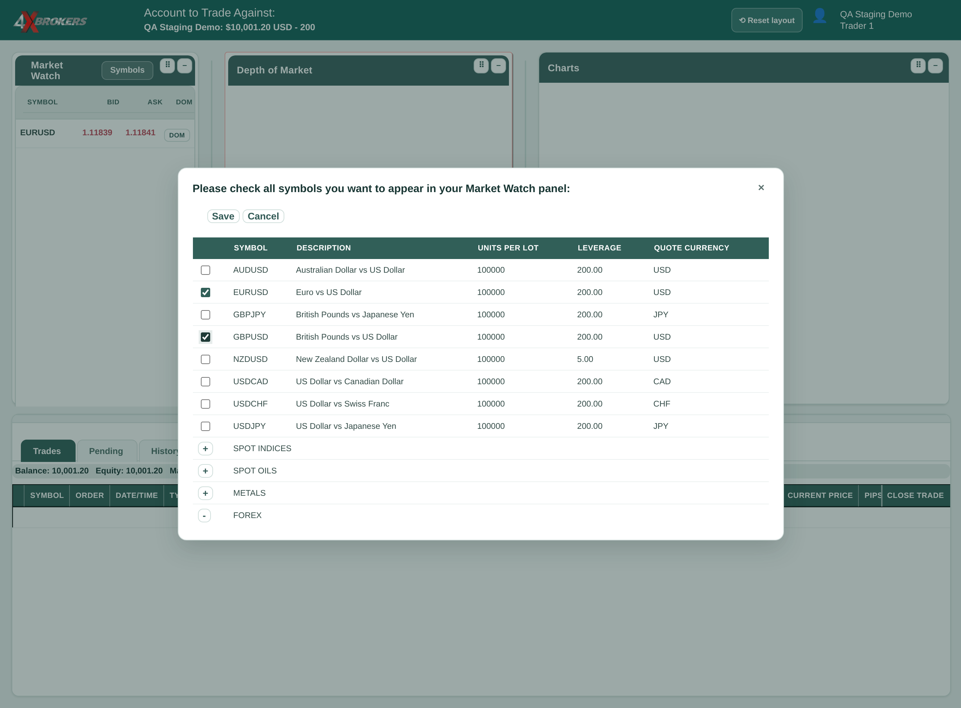Image resolution: width=961 pixels, height=708 pixels.
Task: Click the EURUSD symbol in Market Watch
Action: (x=38, y=132)
